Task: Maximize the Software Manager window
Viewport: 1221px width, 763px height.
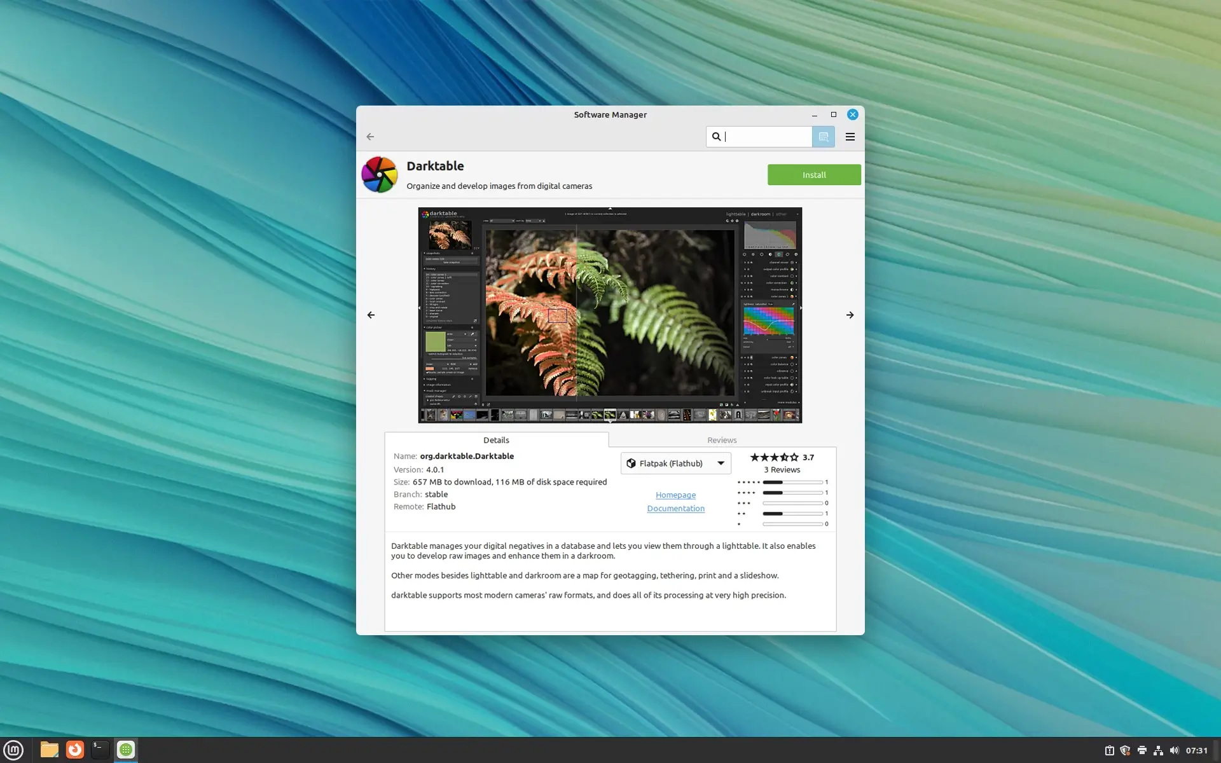Action: click(x=833, y=114)
